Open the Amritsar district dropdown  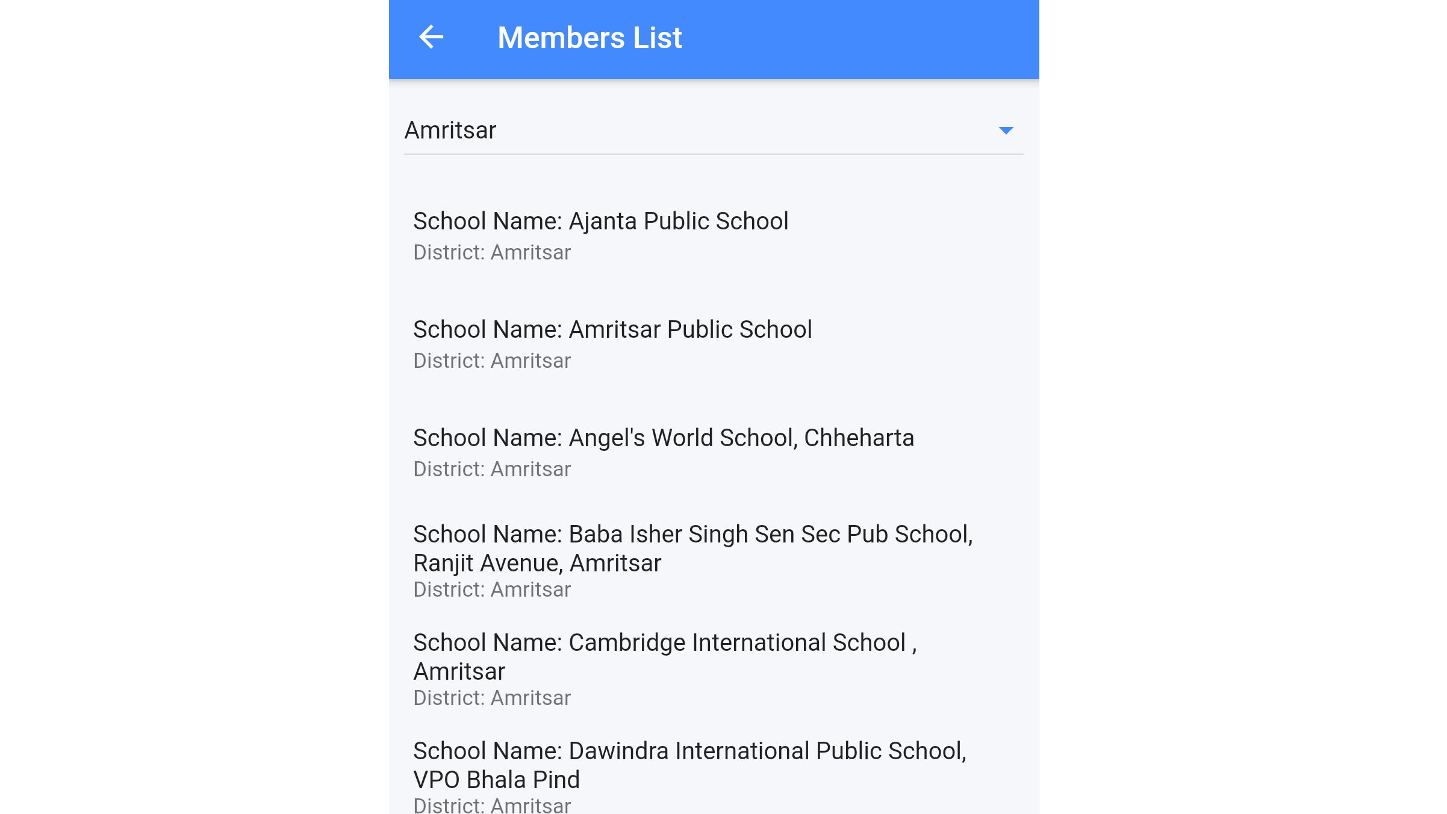tap(714, 131)
